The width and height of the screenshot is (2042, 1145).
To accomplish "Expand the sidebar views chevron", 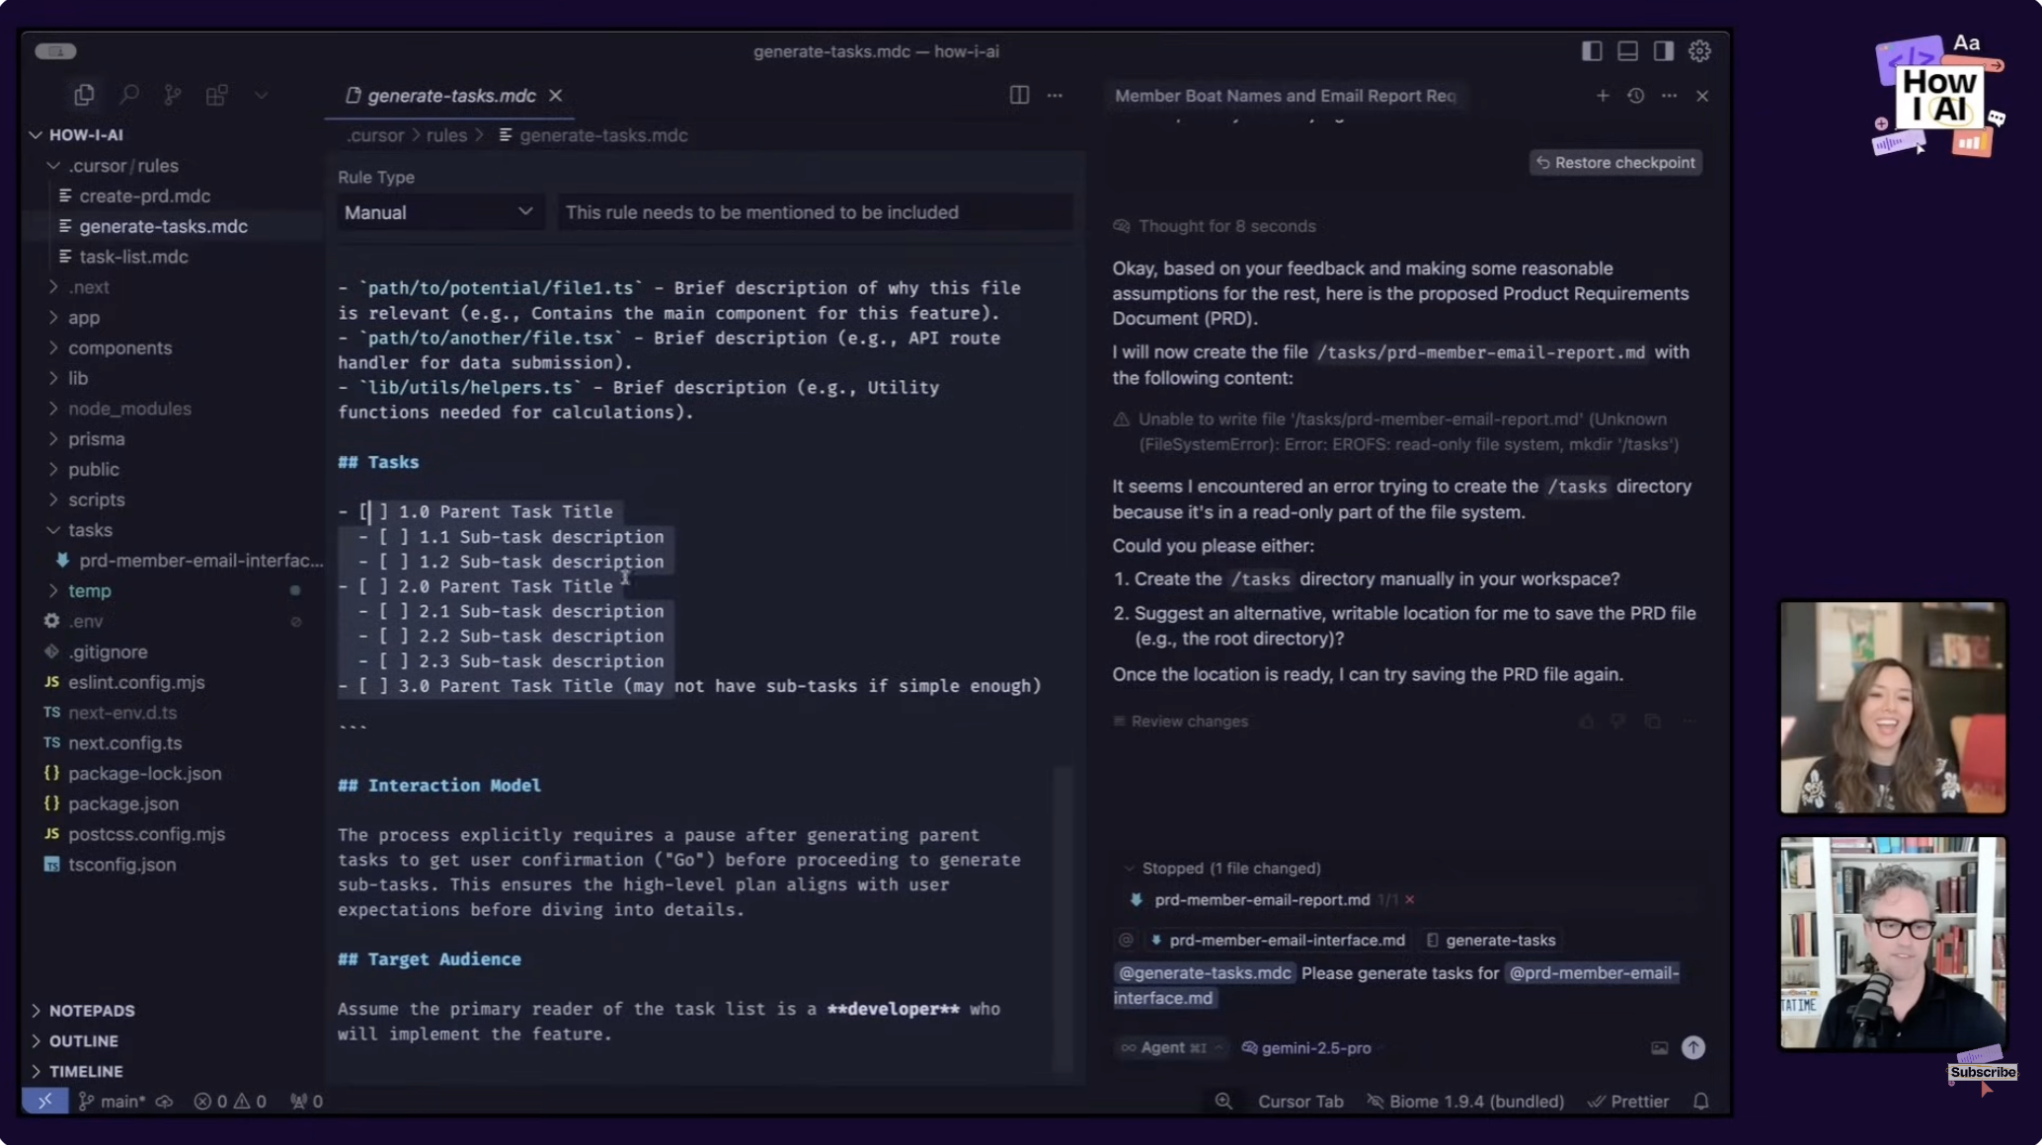I will [261, 96].
